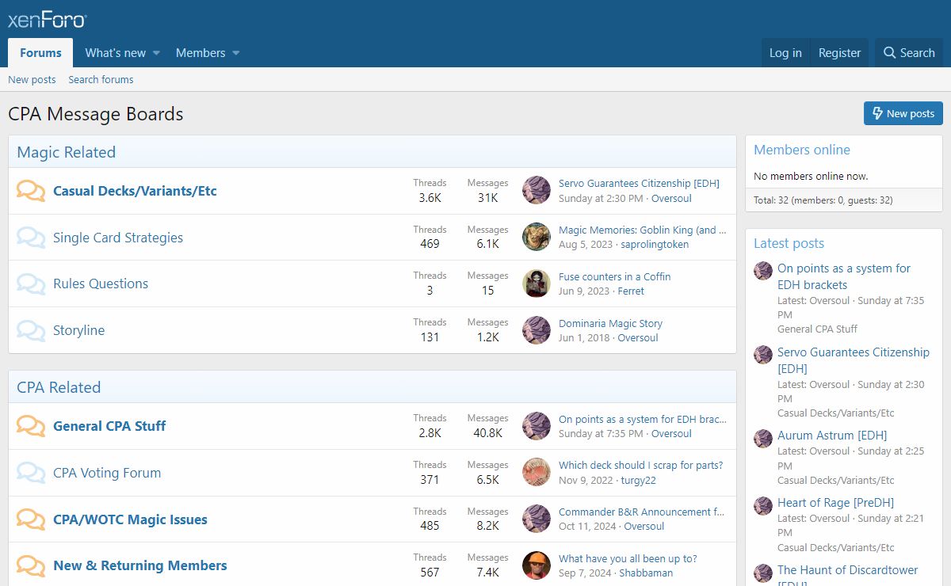Screen dimensions: 951x586
Task: Click the New & Returning Members bubble icon
Action: pyautogui.click(x=31, y=565)
